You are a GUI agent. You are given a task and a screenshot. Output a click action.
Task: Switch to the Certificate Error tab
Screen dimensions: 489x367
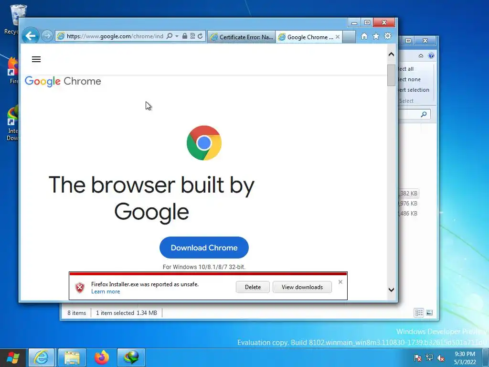coord(241,37)
